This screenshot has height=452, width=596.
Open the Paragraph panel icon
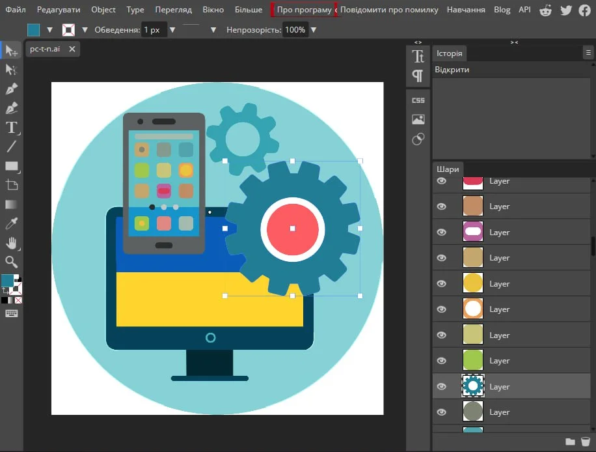(418, 76)
